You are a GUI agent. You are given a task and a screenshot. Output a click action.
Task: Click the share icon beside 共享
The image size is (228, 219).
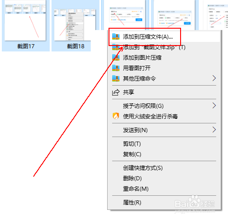[x=116, y=92]
